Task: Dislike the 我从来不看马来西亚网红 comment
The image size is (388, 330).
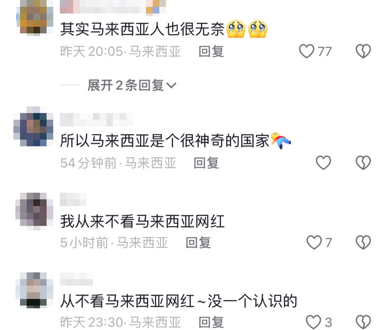Action: (x=363, y=242)
